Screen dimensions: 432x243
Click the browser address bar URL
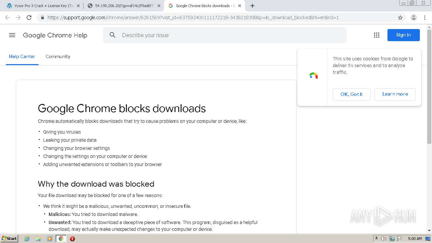click(x=193, y=18)
